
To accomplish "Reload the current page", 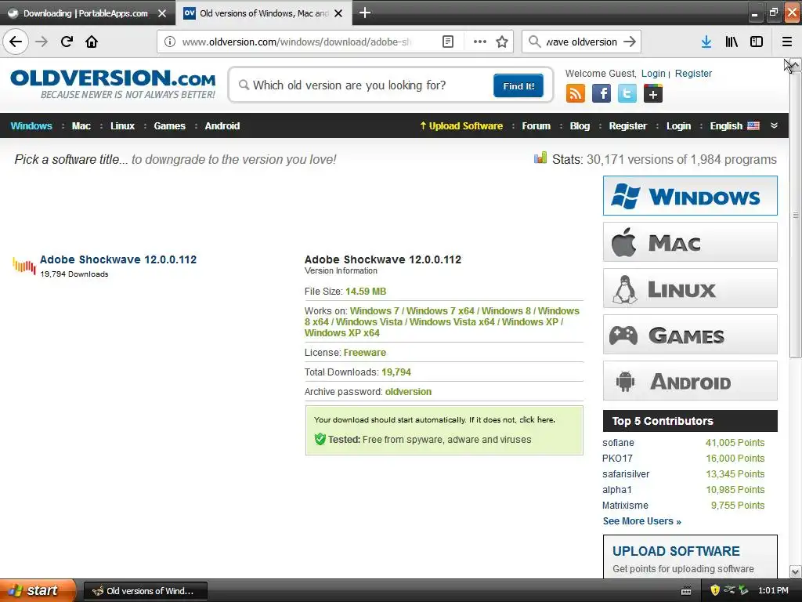I will (67, 42).
